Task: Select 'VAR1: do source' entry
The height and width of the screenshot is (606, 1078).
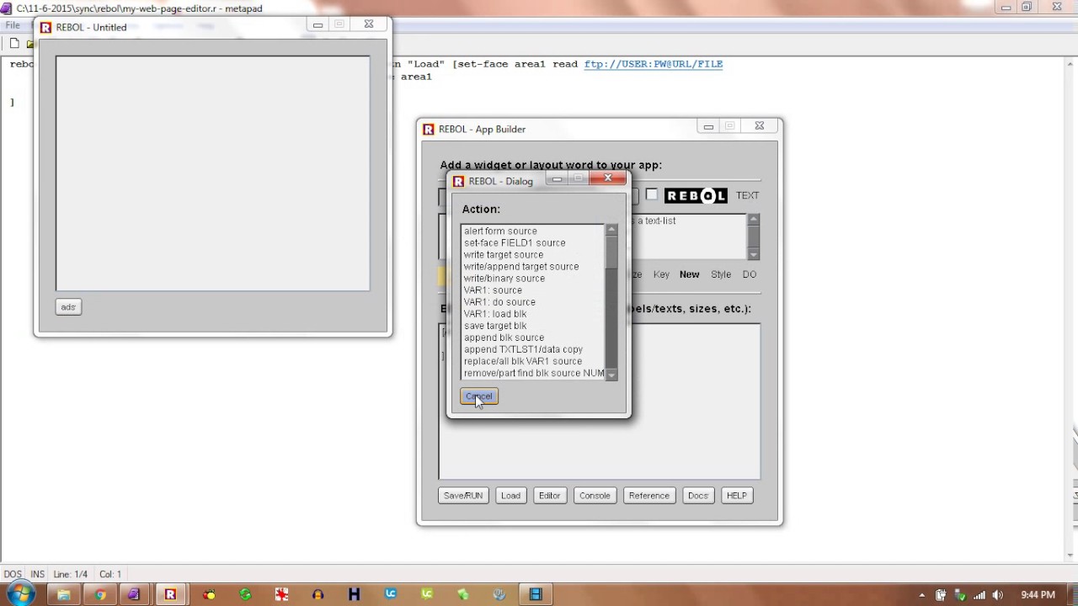Action: [499, 301]
